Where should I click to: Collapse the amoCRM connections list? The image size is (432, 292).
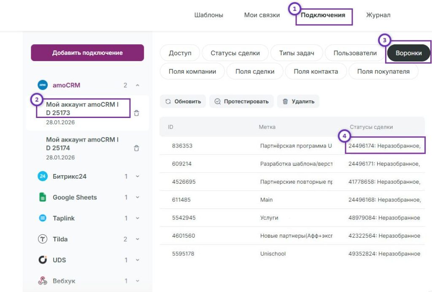(138, 85)
